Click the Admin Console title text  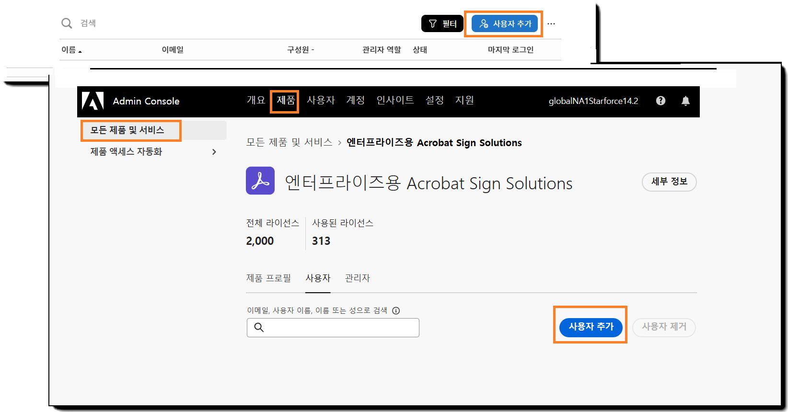[x=146, y=101]
